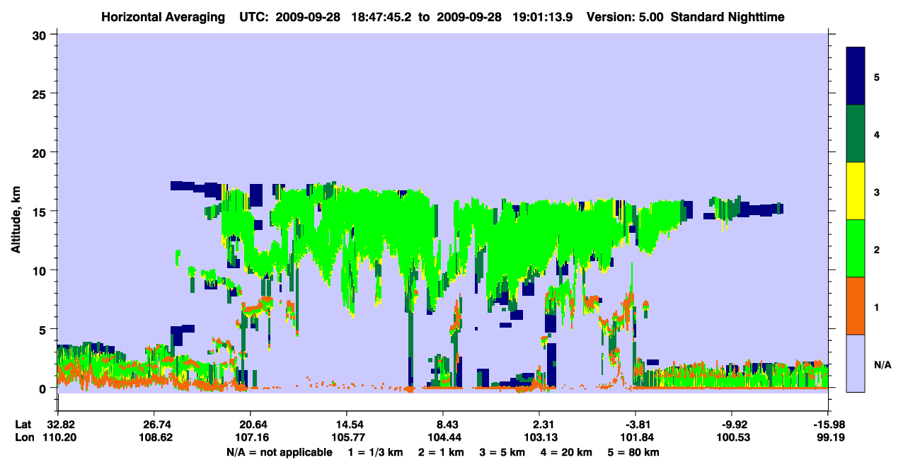Click the orange level 1 color segment
The image size is (920, 472).
pos(856,306)
